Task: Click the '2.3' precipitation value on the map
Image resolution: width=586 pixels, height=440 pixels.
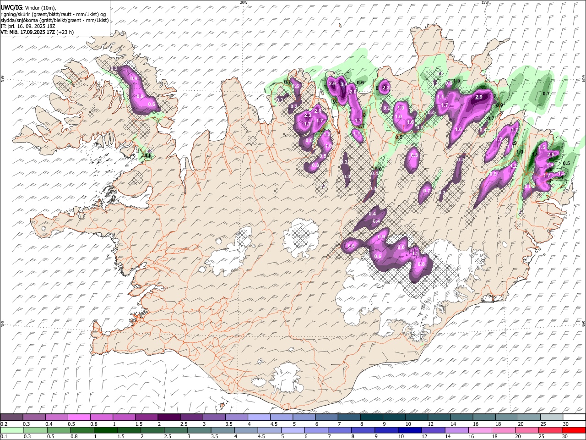Action: pos(307,115)
